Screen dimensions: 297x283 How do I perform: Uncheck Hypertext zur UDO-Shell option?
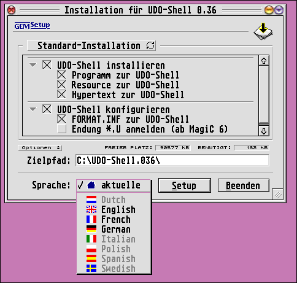tap(61, 95)
